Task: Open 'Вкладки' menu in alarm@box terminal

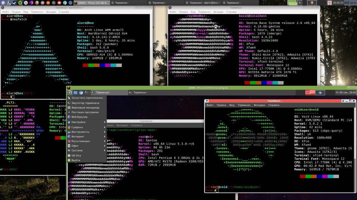Action: tap(51, 12)
